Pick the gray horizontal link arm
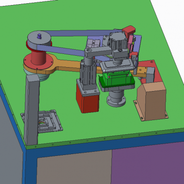The image size is (184, 184). [x=98, y=51]
